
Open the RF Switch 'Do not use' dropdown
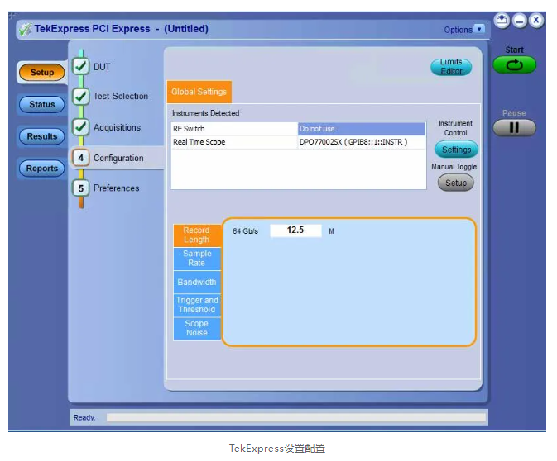tap(361, 129)
